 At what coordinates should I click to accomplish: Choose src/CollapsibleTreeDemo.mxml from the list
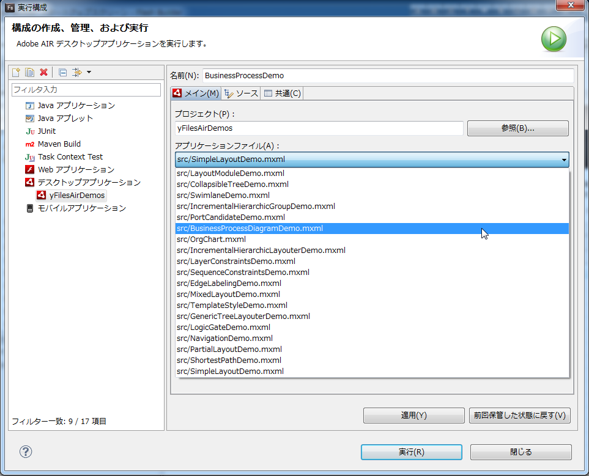point(372,185)
